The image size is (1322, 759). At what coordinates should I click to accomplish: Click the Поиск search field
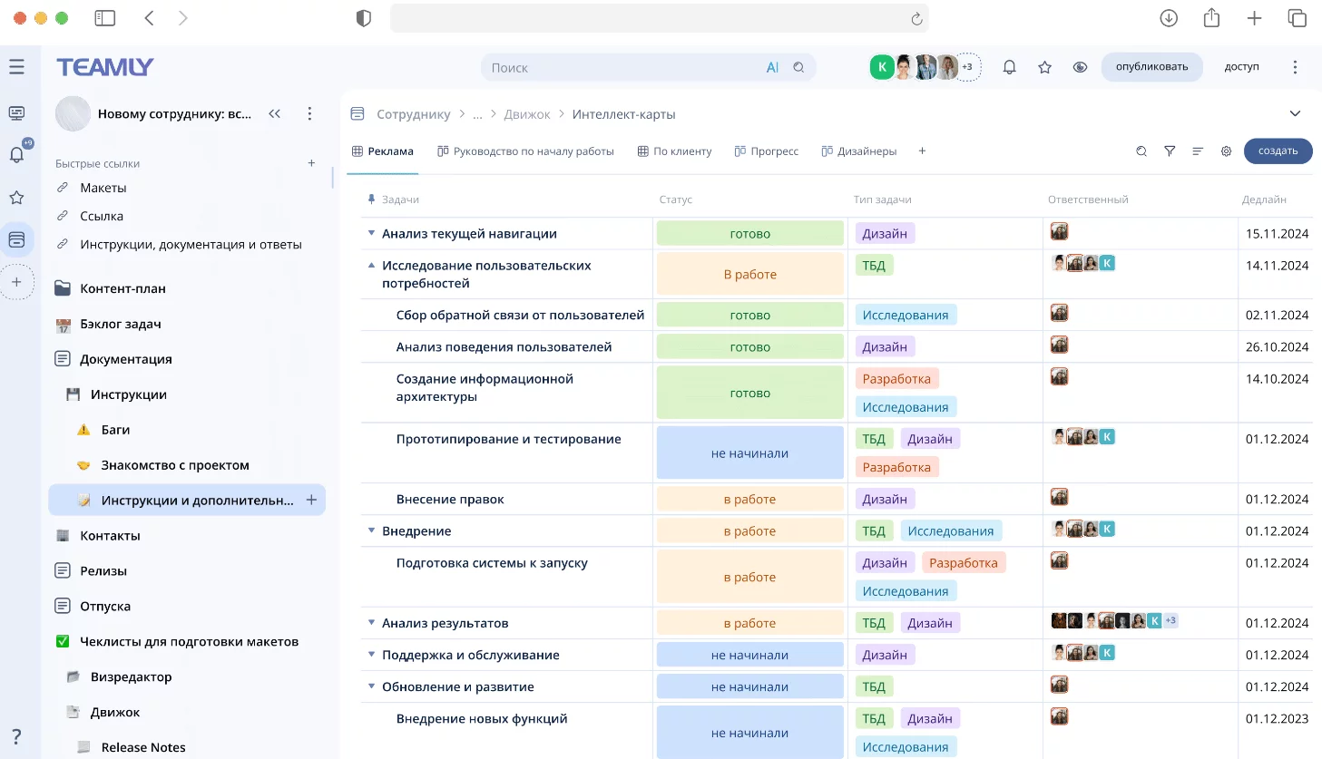(x=626, y=68)
